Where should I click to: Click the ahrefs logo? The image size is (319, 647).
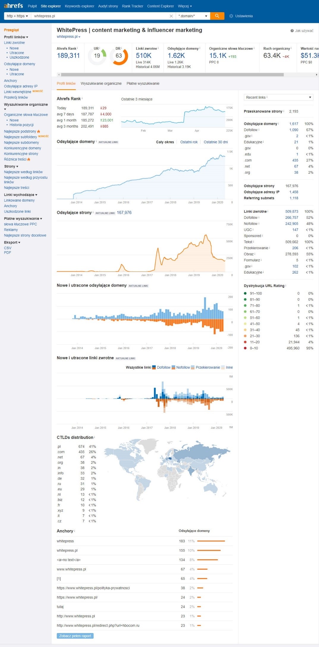coord(13,6)
